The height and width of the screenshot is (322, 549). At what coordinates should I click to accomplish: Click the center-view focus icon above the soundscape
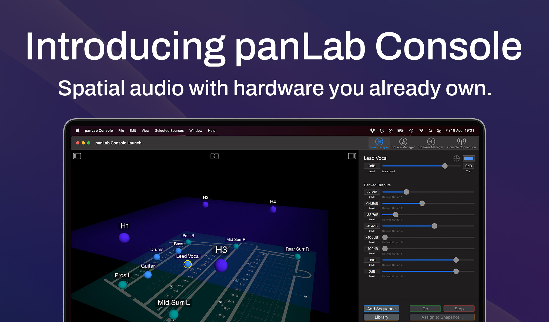[x=215, y=156]
